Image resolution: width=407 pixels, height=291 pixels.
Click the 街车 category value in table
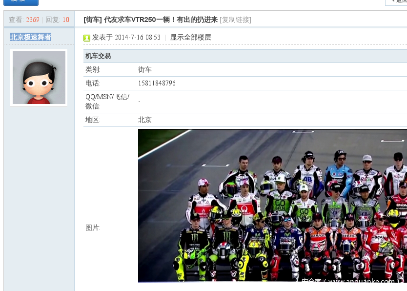pos(144,69)
